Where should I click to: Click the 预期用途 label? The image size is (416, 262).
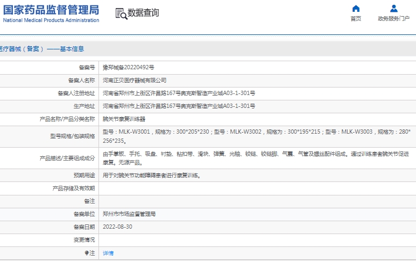tap(84, 175)
